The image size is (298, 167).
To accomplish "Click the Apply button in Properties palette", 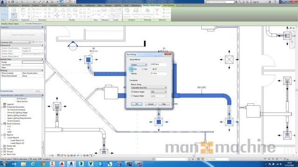I will [x=38, y=91].
